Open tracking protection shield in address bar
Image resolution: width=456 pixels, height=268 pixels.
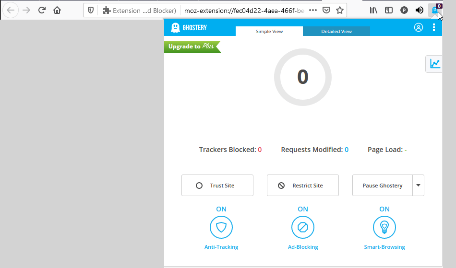point(91,11)
